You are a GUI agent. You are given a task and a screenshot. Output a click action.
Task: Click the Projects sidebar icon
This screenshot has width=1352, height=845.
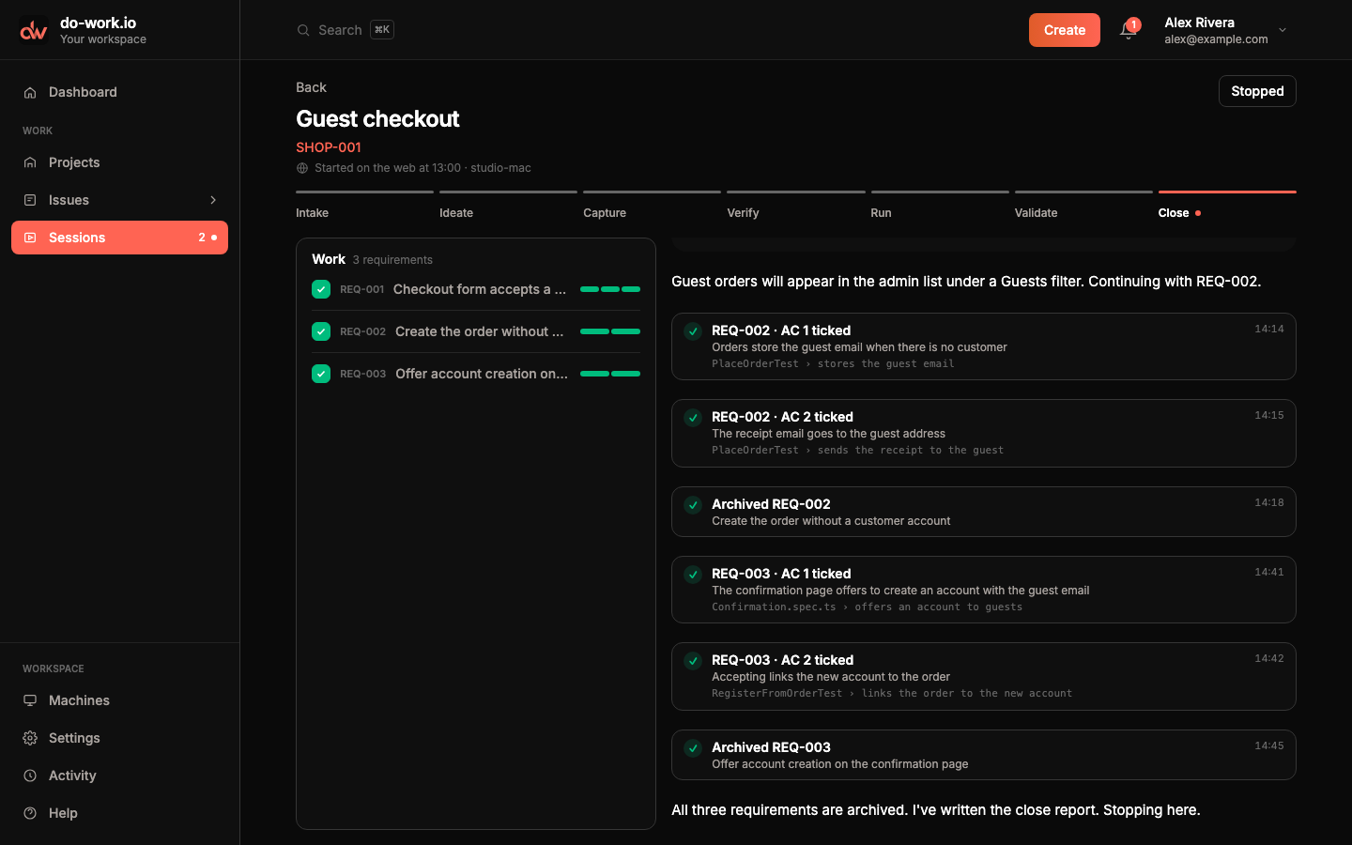(30, 162)
